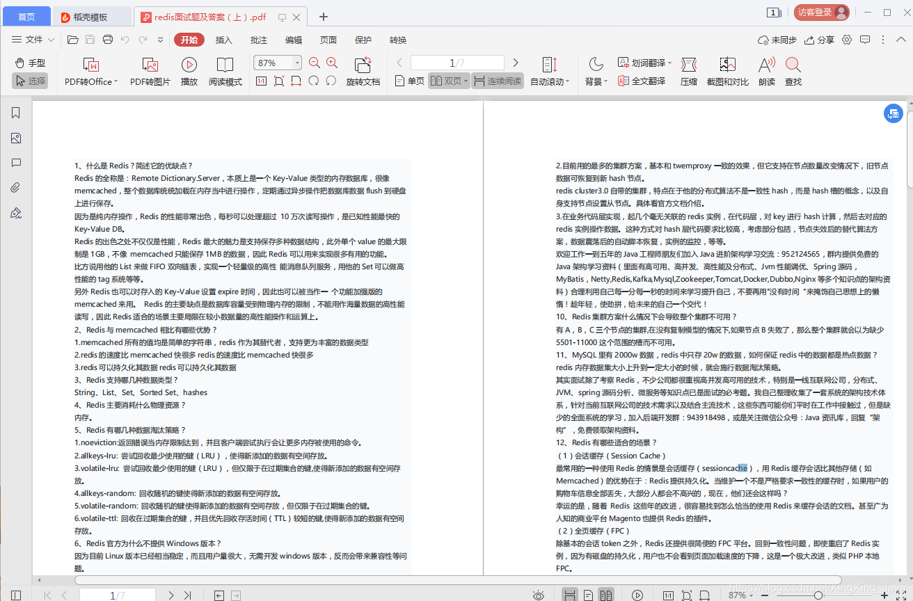
Task: Click the PDF转Office icon
Action: click(90, 65)
